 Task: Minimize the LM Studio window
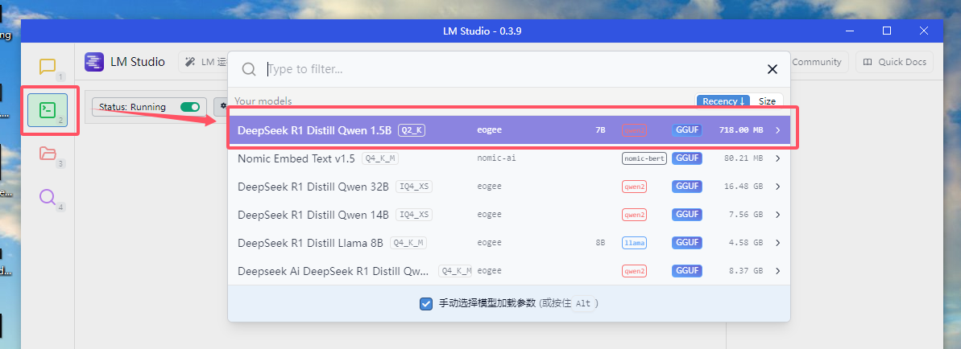pyautogui.click(x=850, y=31)
